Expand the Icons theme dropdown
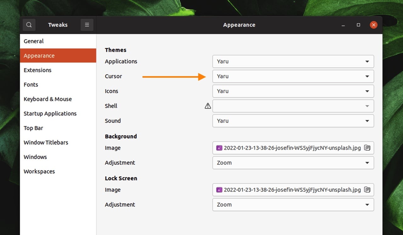Screen dimensions: 403x235 293,91
